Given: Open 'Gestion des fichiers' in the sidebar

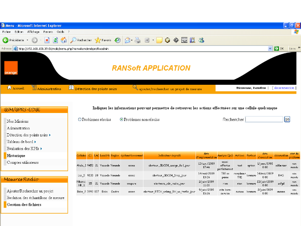Looking at the screenshot, I should point(23,204).
